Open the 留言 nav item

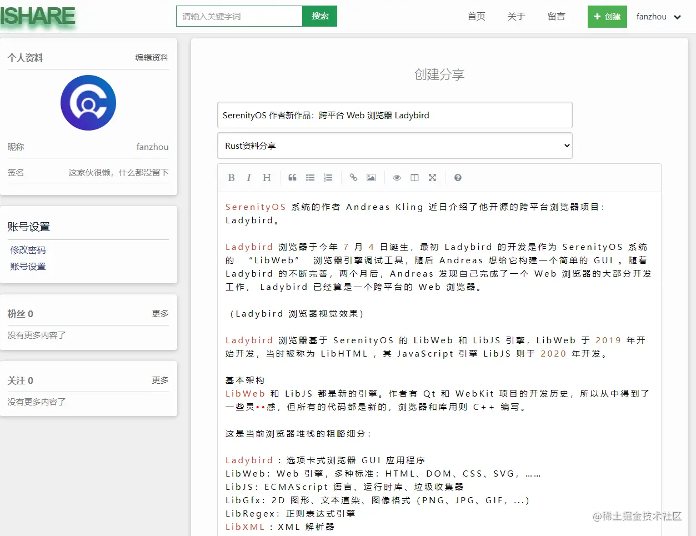pos(556,17)
